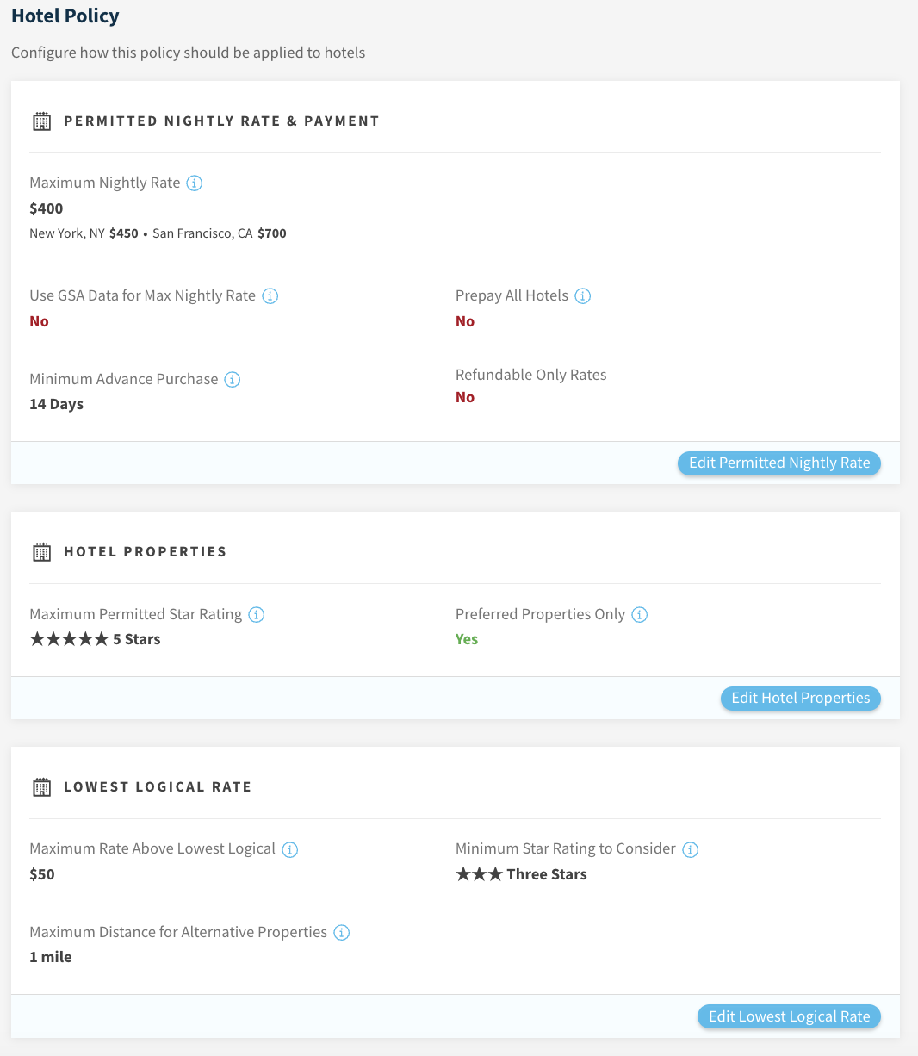This screenshot has height=1056, width=918.
Task: Select Edit Lowest Logical Rate button
Action: [790, 1016]
